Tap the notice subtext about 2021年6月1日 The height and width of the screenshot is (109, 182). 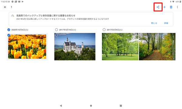pyautogui.click(x=62, y=19)
